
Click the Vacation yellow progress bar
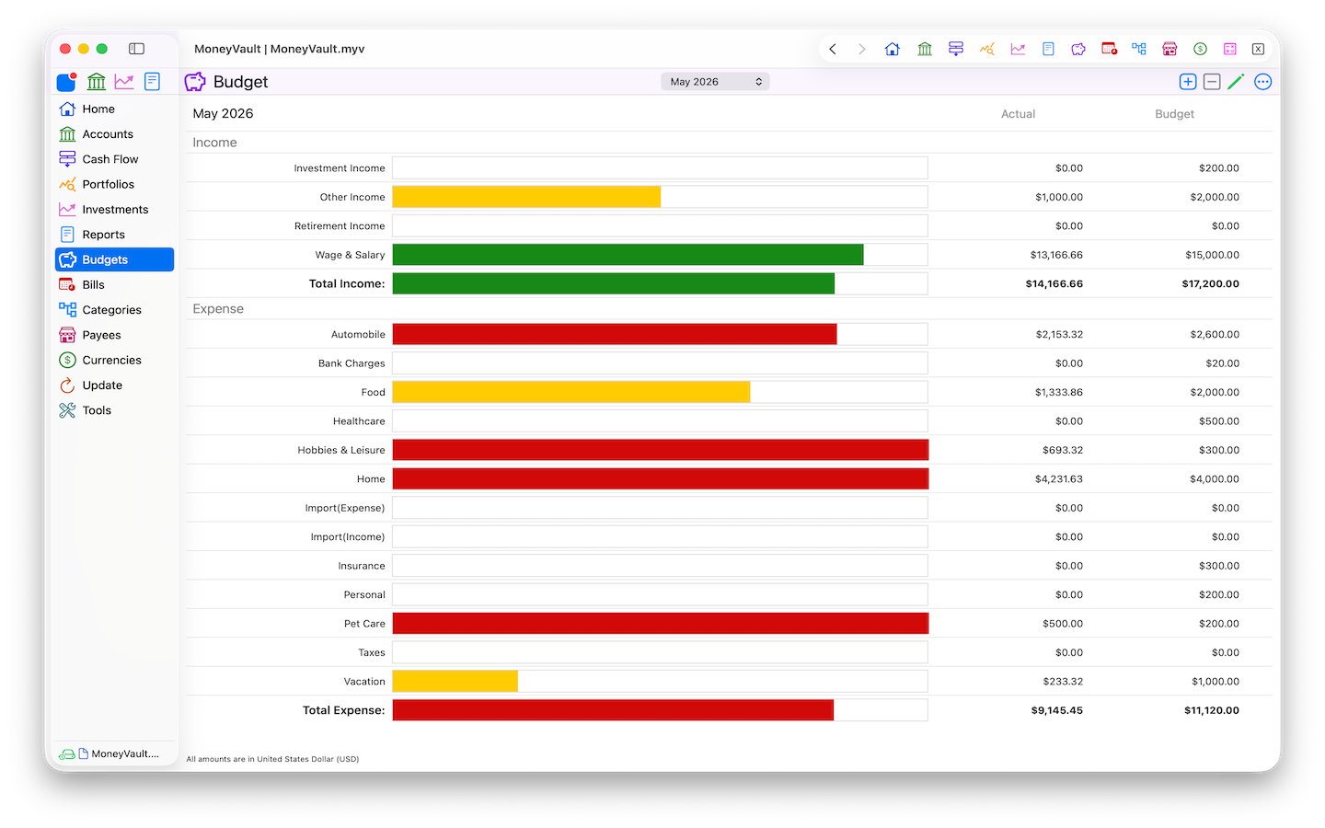click(x=455, y=681)
